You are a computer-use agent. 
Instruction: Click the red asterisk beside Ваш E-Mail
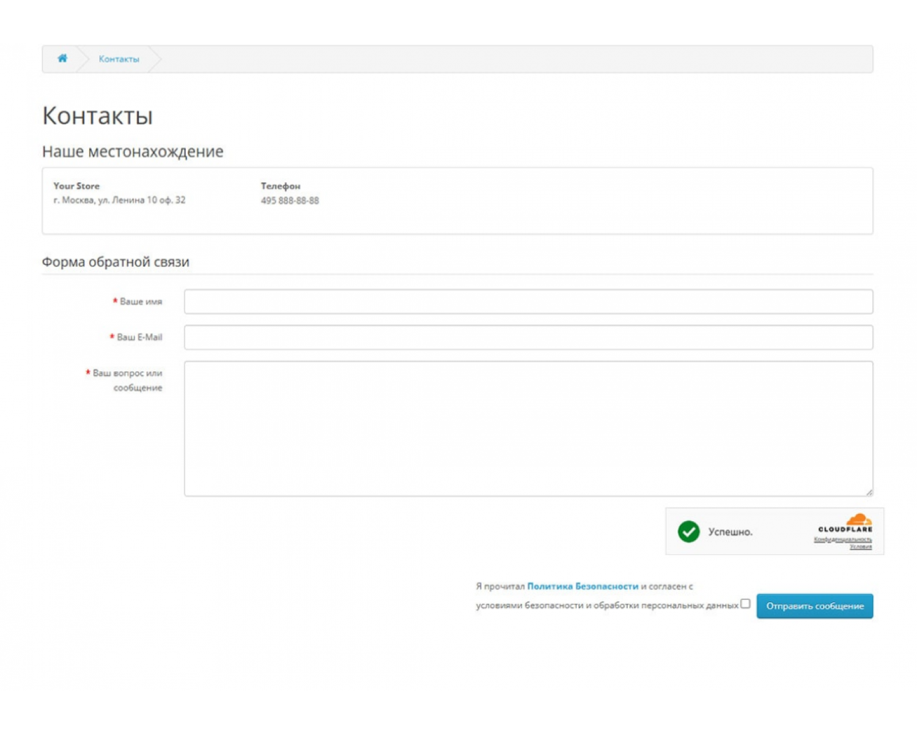coord(111,337)
